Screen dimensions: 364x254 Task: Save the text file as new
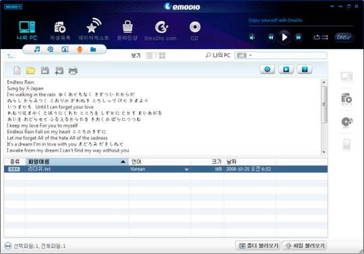click(59, 71)
